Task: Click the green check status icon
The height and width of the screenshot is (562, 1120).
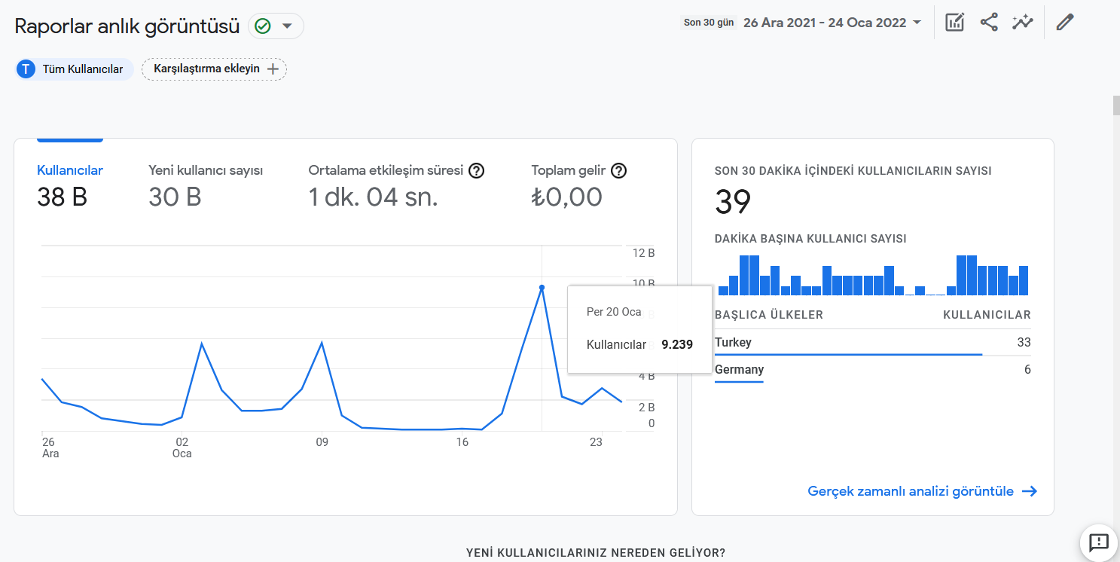Action: tap(263, 26)
